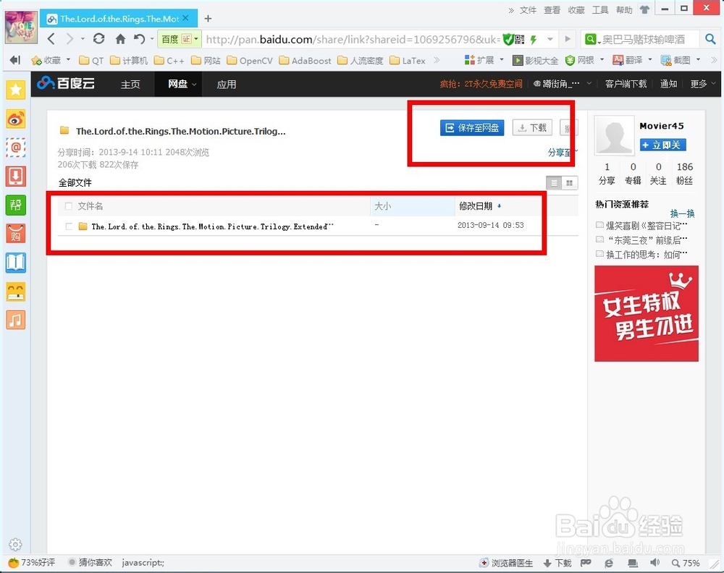The height and width of the screenshot is (573, 724).
Task: Open the address bar history dropdown arrow
Action: pos(550,39)
